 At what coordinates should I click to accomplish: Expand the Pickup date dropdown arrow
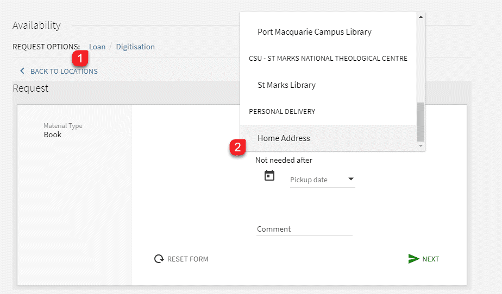[x=351, y=179]
